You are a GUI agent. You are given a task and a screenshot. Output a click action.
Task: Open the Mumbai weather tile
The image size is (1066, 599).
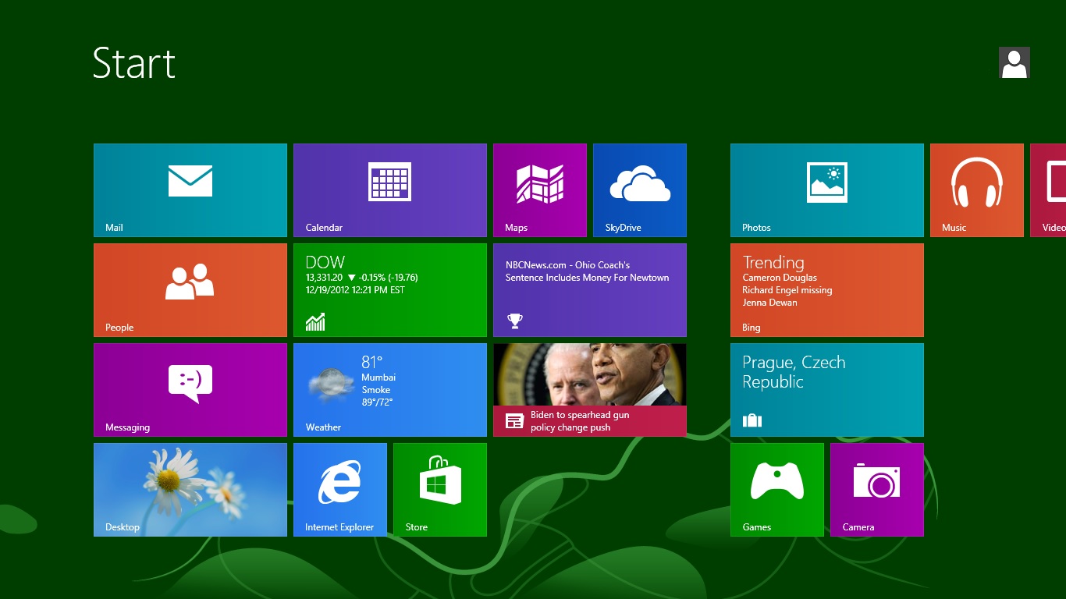[x=389, y=389]
